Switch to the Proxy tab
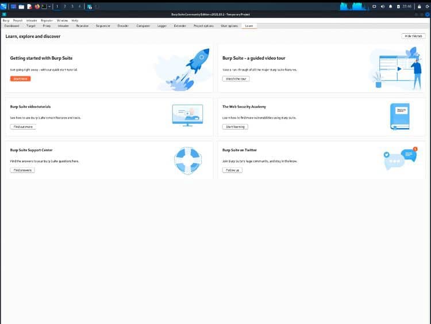 (47, 26)
